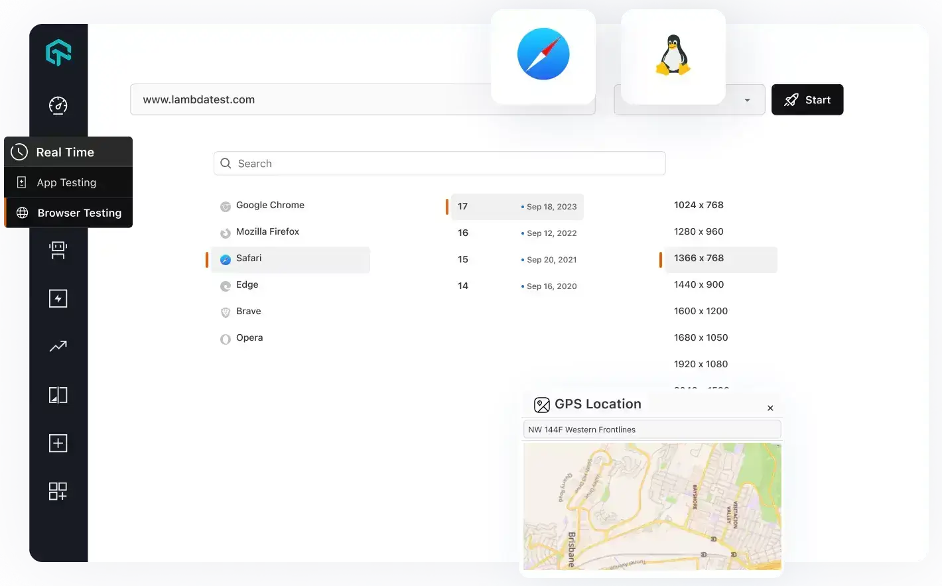Image resolution: width=942 pixels, height=586 pixels.
Task: Click the plus-square icon in sidebar
Action: pos(58,442)
